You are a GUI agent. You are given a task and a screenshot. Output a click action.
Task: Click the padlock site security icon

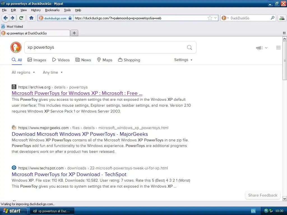click(x=70, y=18)
